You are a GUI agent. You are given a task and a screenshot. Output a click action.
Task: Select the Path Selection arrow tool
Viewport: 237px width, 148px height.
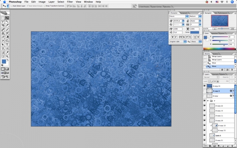click(x=3, y=45)
